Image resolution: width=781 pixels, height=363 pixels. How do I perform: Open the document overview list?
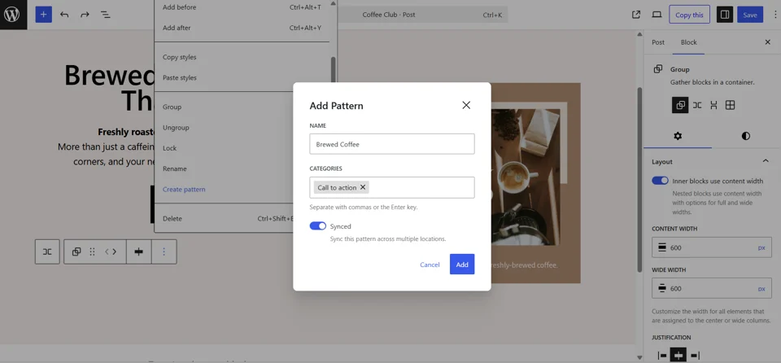[x=105, y=15]
